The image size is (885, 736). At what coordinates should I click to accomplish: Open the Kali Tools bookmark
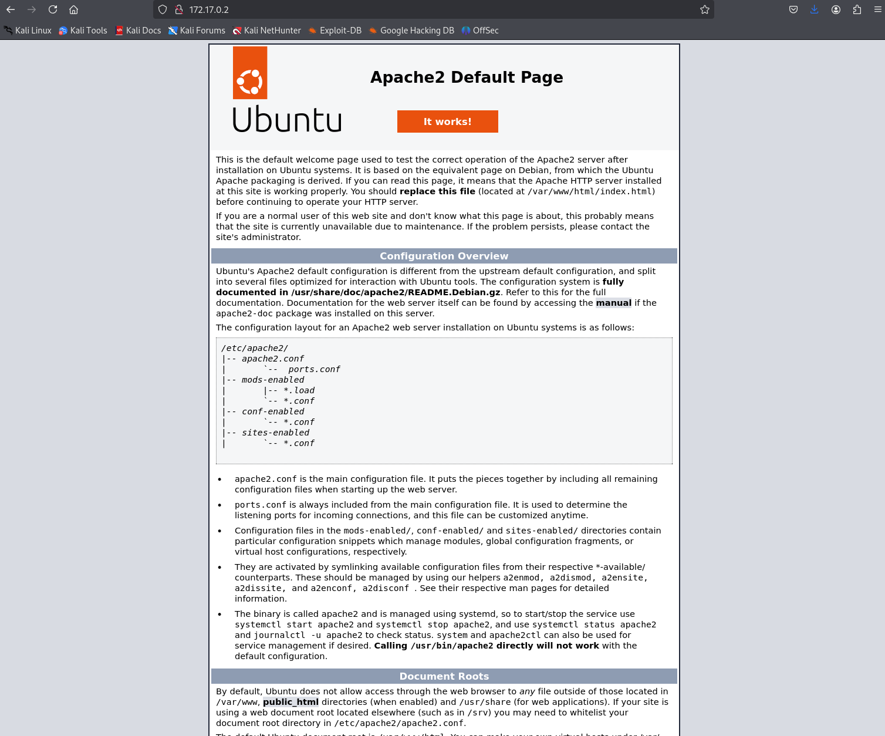pos(83,31)
